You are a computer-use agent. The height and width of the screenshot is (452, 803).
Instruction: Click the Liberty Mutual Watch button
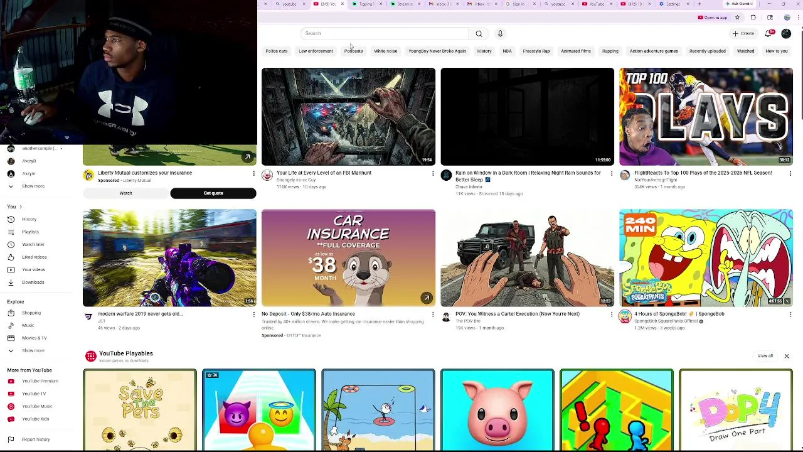tap(125, 193)
